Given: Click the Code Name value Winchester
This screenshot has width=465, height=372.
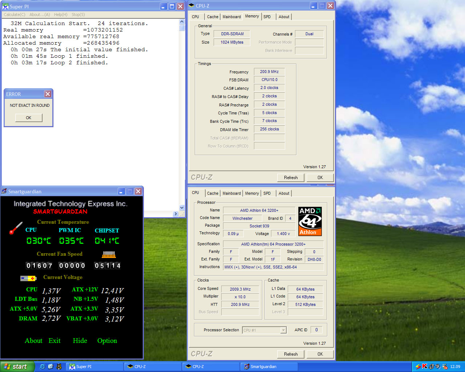Looking at the screenshot, I should 242,218.
